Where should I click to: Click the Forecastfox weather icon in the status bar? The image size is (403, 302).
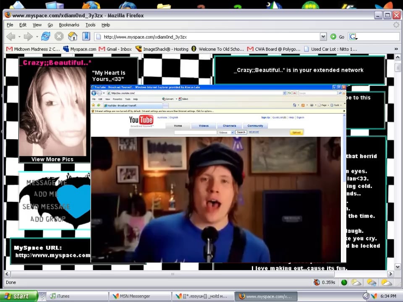point(357,282)
